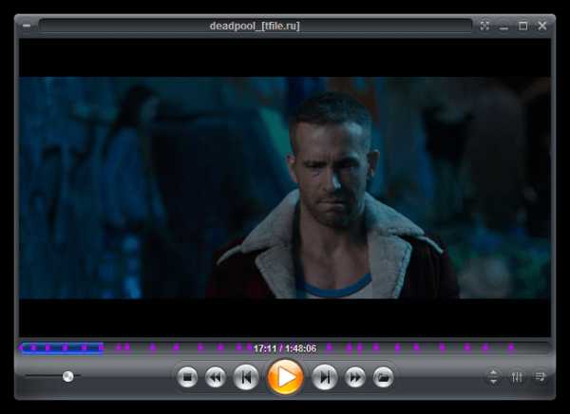
Task: Click the Rewind double-arrow button
Action: pos(216,378)
